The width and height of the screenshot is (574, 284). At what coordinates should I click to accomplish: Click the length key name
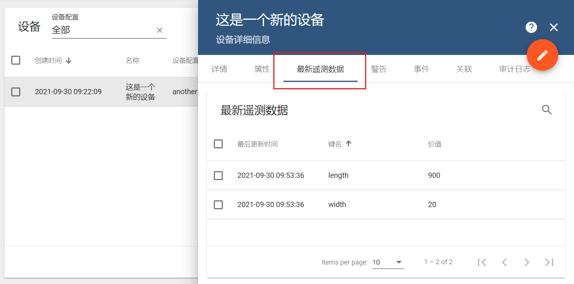tap(338, 175)
